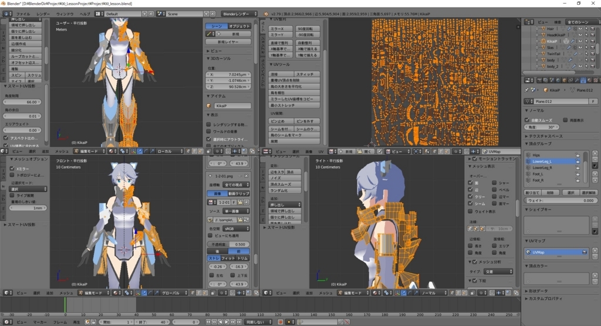The height and width of the screenshot is (326, 601).
Task: Open the グローバル orientation dropdown
Action: click(x=173, y=293)
